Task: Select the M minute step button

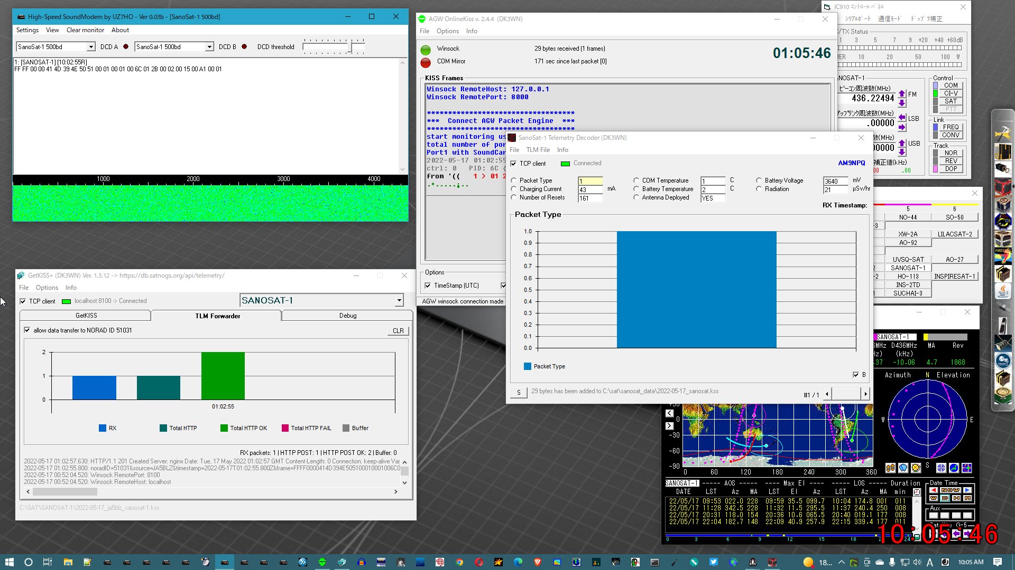Action: pyautogui.click(x=967, y=498)
